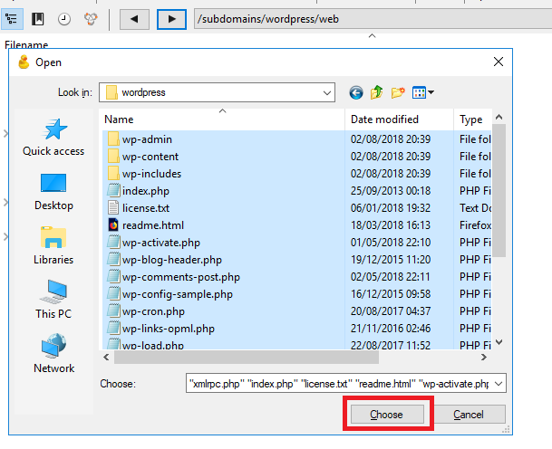Click the wp-admin folder icon
552x449 pixels.
(113, 139)
